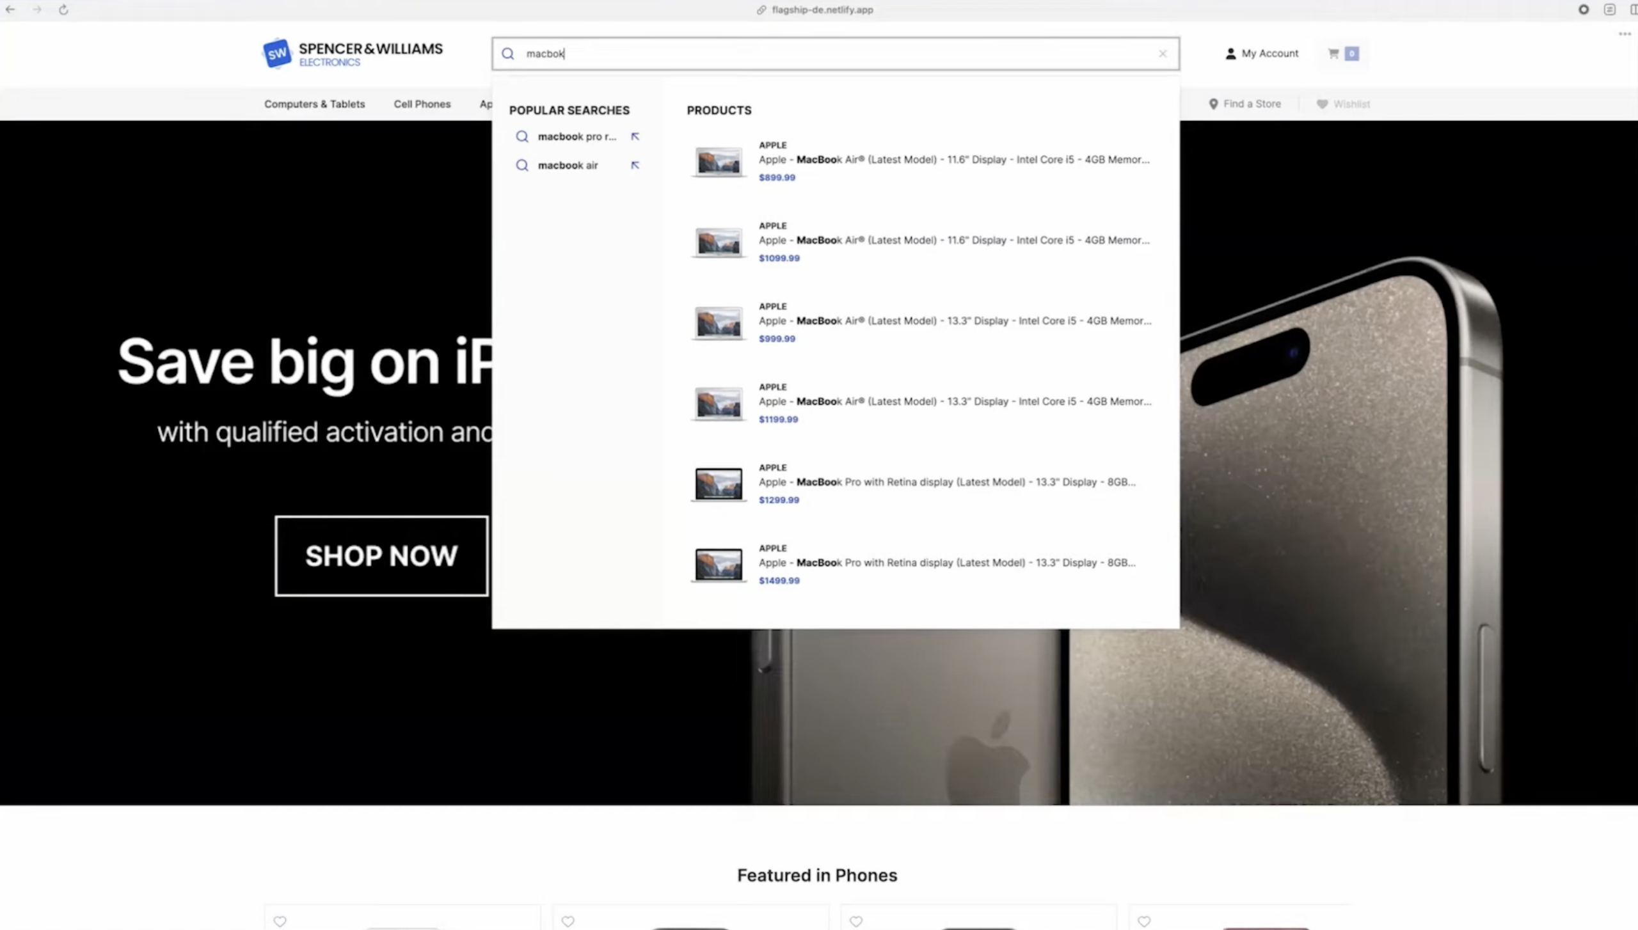Reload the page in browser toolbar
Image resolution: width=1638 pixels, height=930 pixels.
coord(63,10)
